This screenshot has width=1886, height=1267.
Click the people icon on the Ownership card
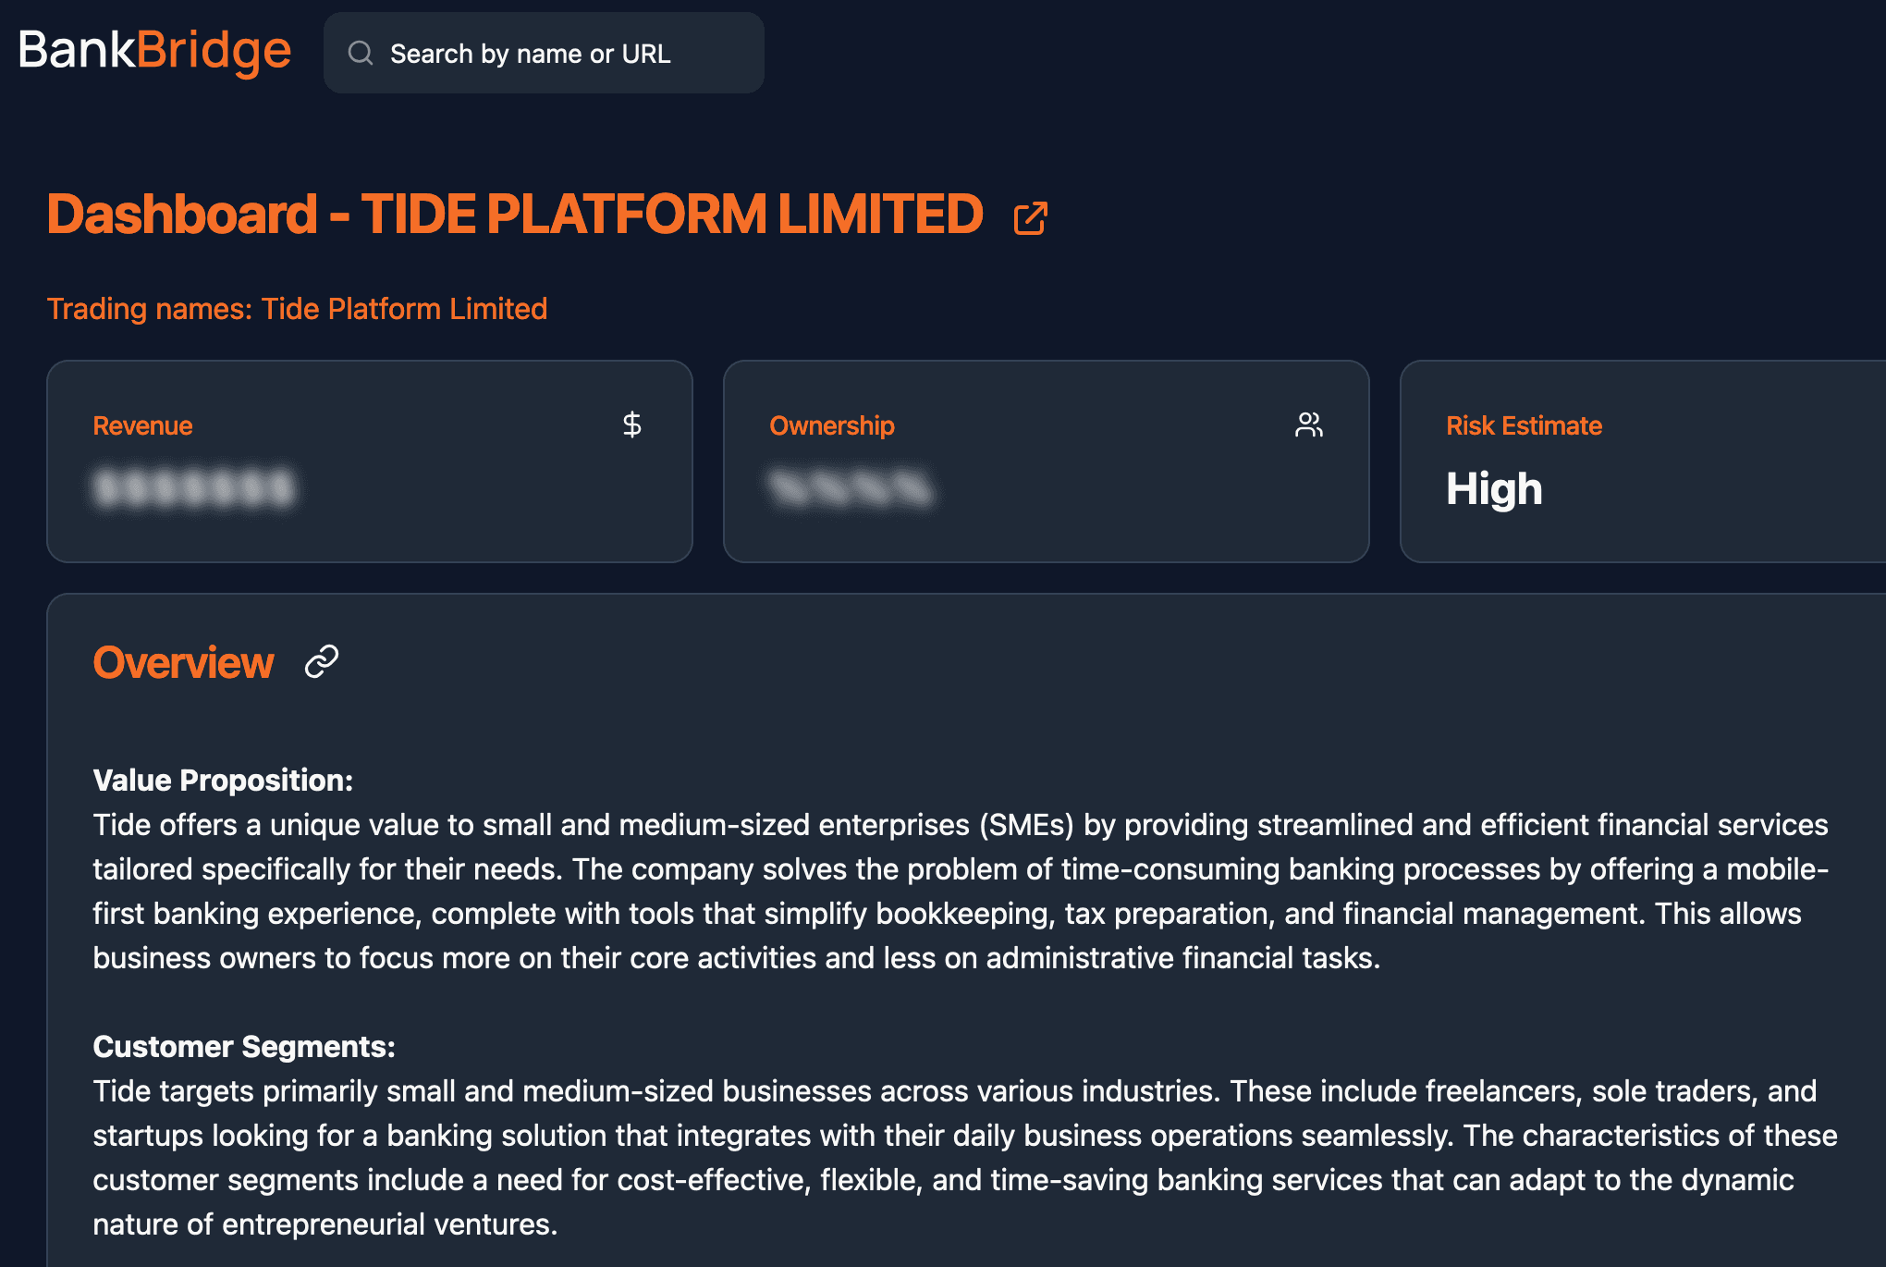coord(1308,424)
